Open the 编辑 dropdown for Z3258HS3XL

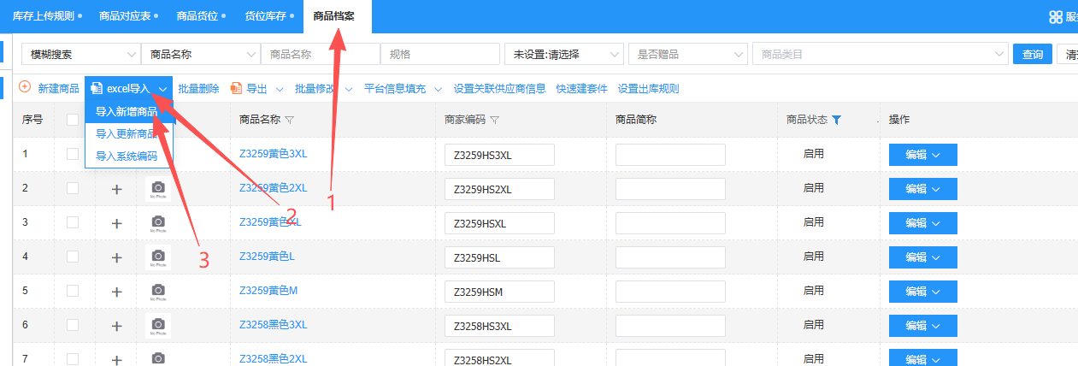pyautogui.click(x=923, y=326)
